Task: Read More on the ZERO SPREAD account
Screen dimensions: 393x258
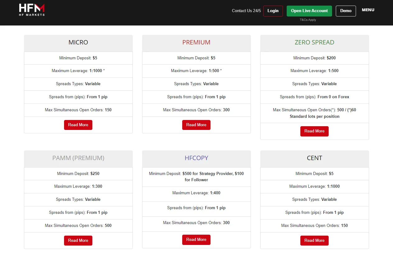Action: (314, 131)
